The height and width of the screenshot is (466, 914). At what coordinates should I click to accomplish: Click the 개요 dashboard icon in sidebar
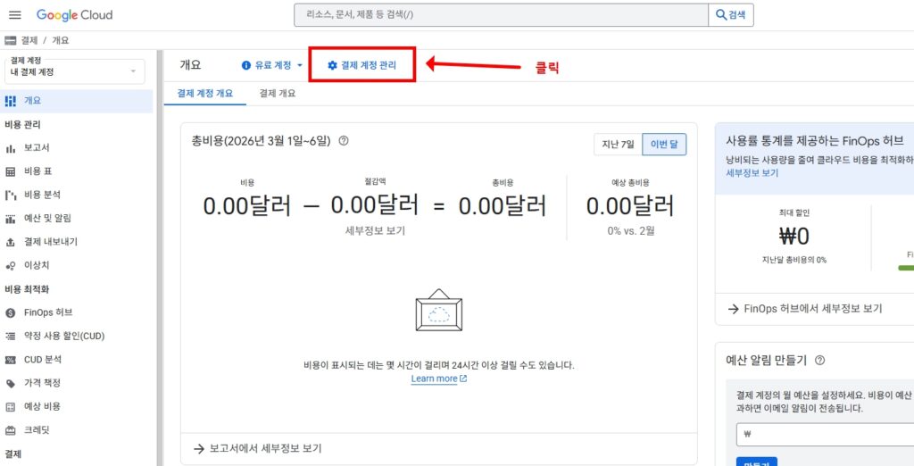tap(10, 101)
